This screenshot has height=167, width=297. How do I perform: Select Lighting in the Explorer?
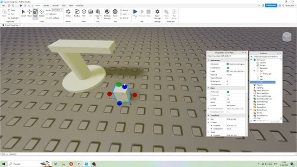pyautogui.click(x=260, y=88)
